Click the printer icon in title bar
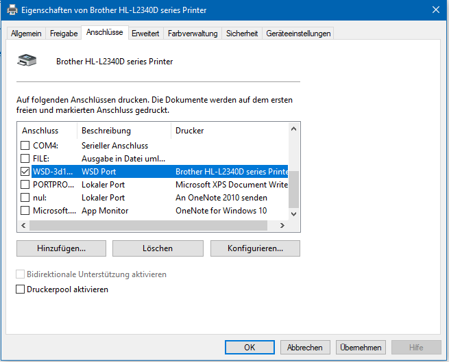 click(x=12, y=10)
